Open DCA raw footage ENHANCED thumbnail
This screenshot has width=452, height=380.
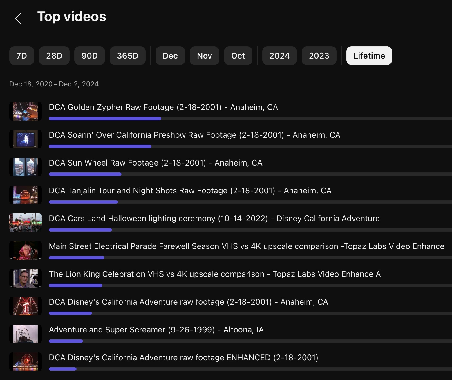pos(26,362)
